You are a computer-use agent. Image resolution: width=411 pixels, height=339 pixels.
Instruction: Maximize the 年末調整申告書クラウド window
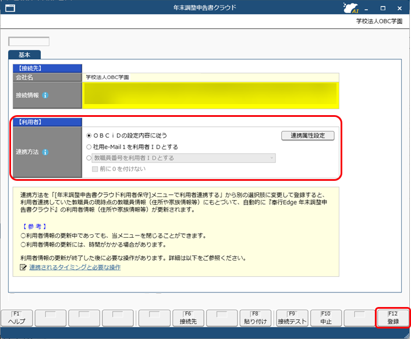point(383,8)
